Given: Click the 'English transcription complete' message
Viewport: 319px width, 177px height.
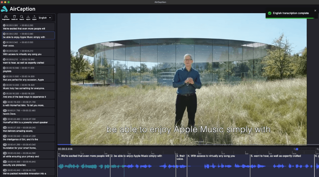Looking at the screenshot, I should pos(291,13).
